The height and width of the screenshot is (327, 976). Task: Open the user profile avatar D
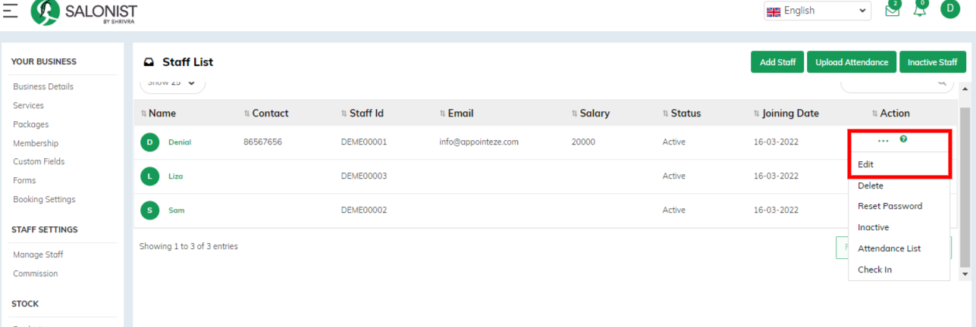(x=950, y=9)
